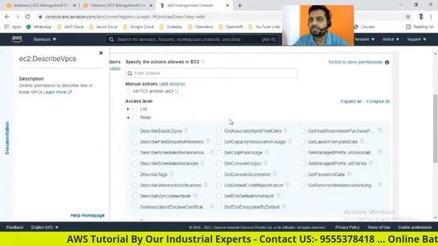438x246 pixels.
Task: Switch to IAM Management Console tab
Action: pos(194,5)
